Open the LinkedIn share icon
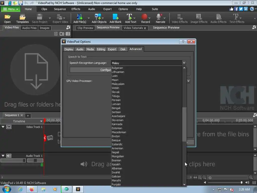Image resolution: width=257 pixels, height=193 pixels. click(245, 9)
